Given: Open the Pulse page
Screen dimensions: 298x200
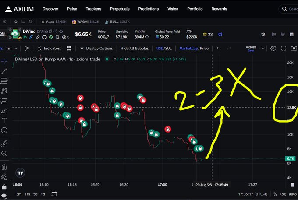Looking at the screenshot, I should (72, 9).
